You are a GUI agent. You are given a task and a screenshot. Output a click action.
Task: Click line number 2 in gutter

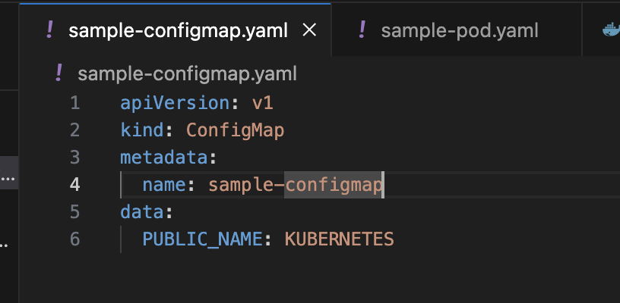coord(74,130)
